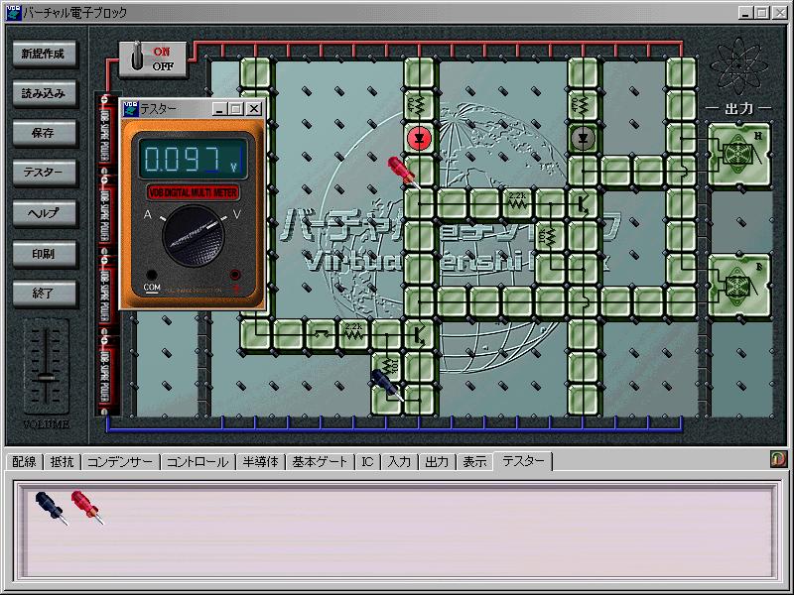Click the 10k resistor below the bottom row
Viewport: 794px width, 595px height.
tap(386, 367)
